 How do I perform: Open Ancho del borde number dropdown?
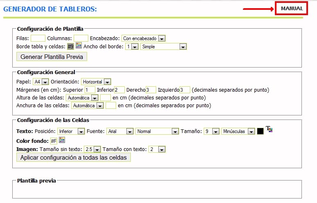click(132, 47)
